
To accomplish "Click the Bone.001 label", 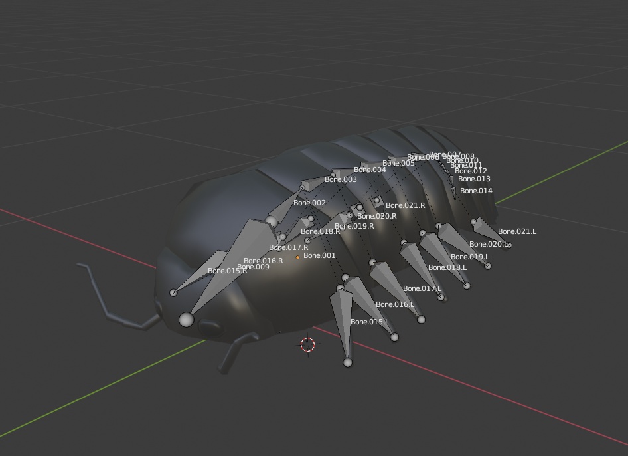I will [x=319, y=255].
